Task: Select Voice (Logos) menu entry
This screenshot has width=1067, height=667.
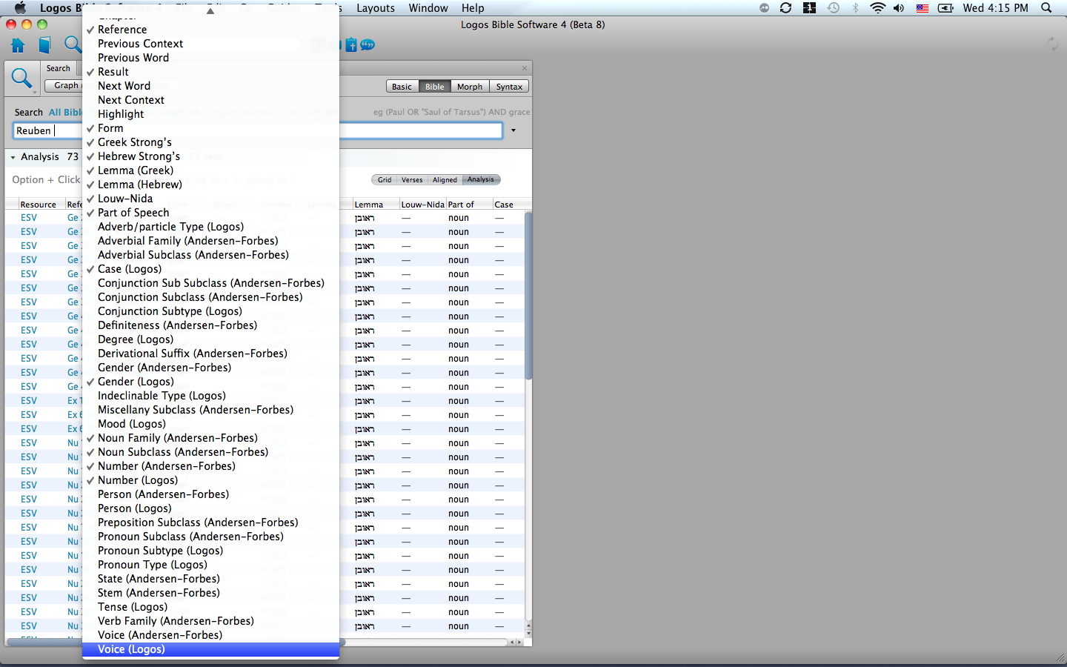Action: [x=211, y=649]
